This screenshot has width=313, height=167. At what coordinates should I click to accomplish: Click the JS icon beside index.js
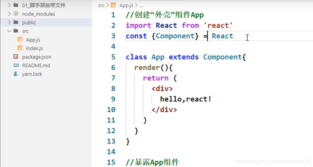click(x=20, y=48)
